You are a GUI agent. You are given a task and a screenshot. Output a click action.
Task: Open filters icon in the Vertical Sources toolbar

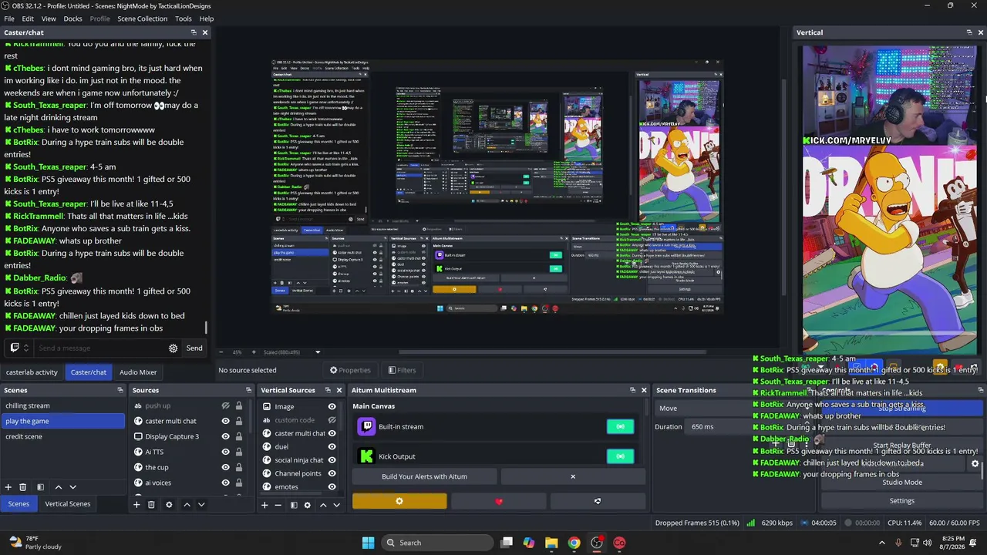[x=294, y=505]
